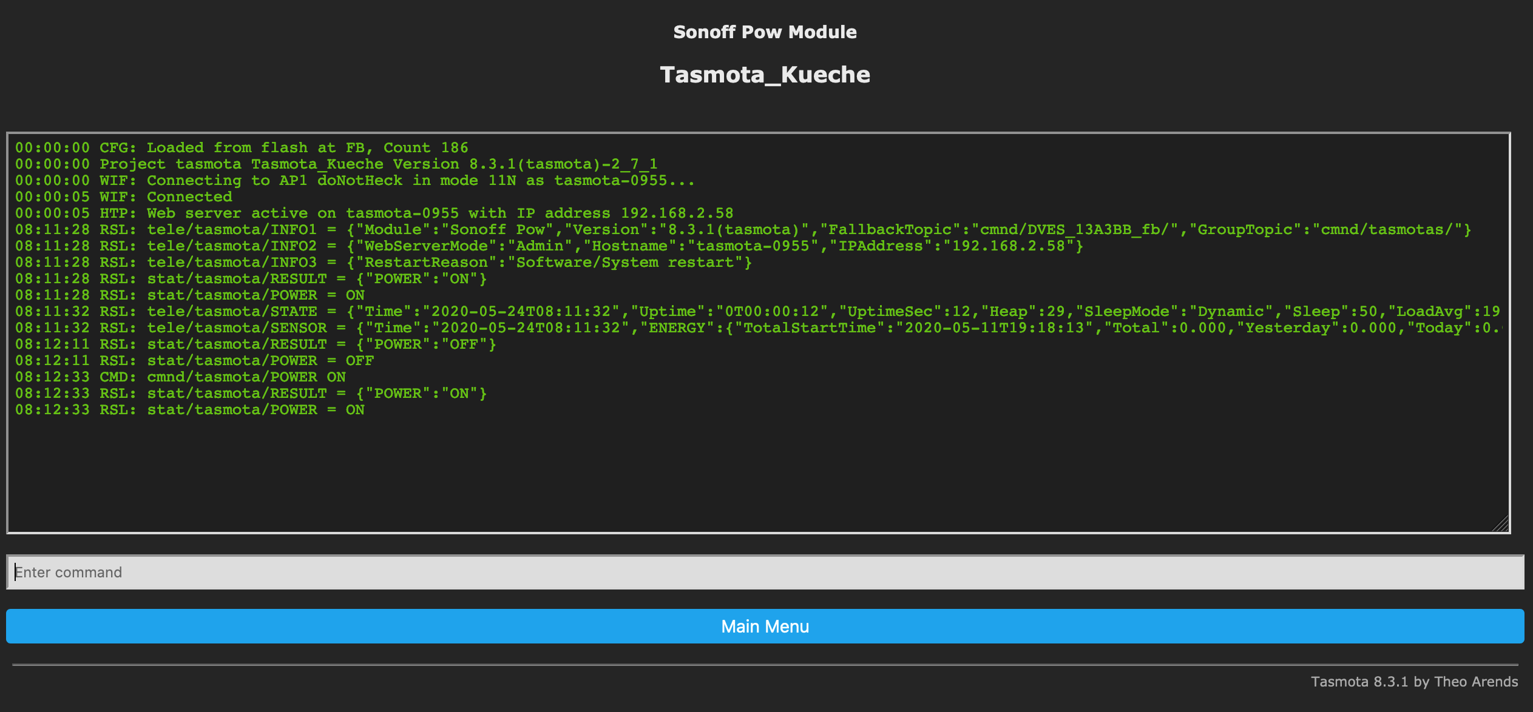1533x712 pixels.
Task: Click the WIF Connecting to AP1 log line
Action: click(354, 181)
